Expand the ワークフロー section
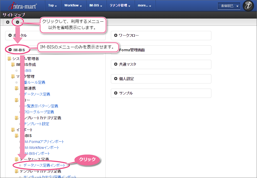Screen dimensions: 257x178 [x=116, y=35]
